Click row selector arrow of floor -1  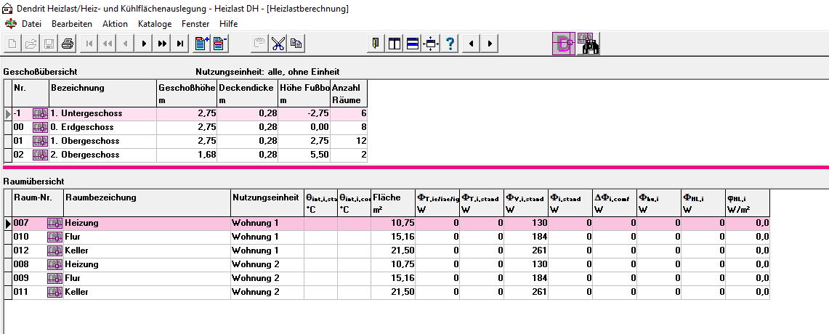(8, 113)
